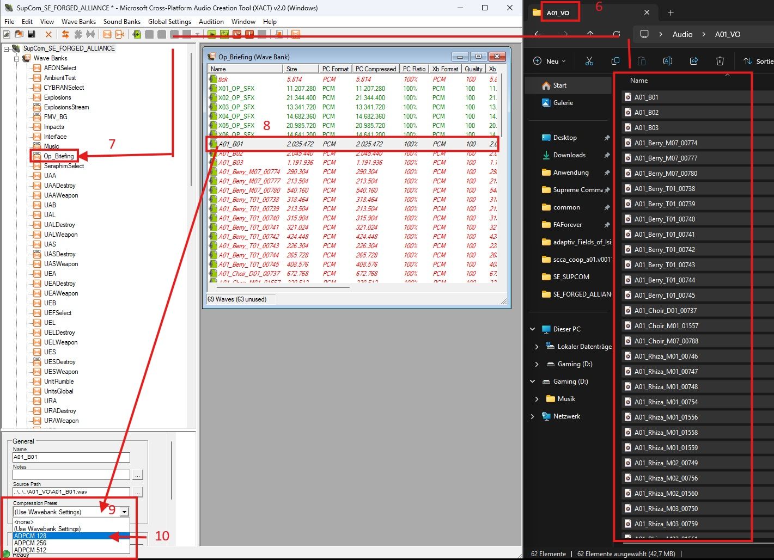Open the File menu

[9, 22]
